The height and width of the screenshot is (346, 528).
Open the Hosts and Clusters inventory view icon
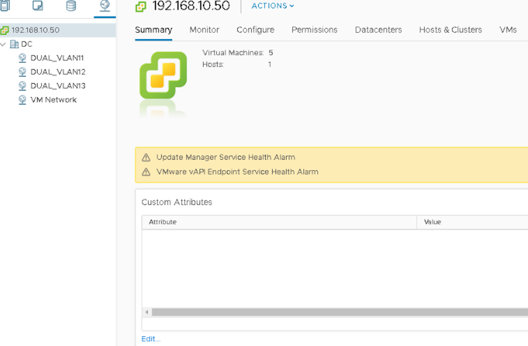(x=5, y=6)
